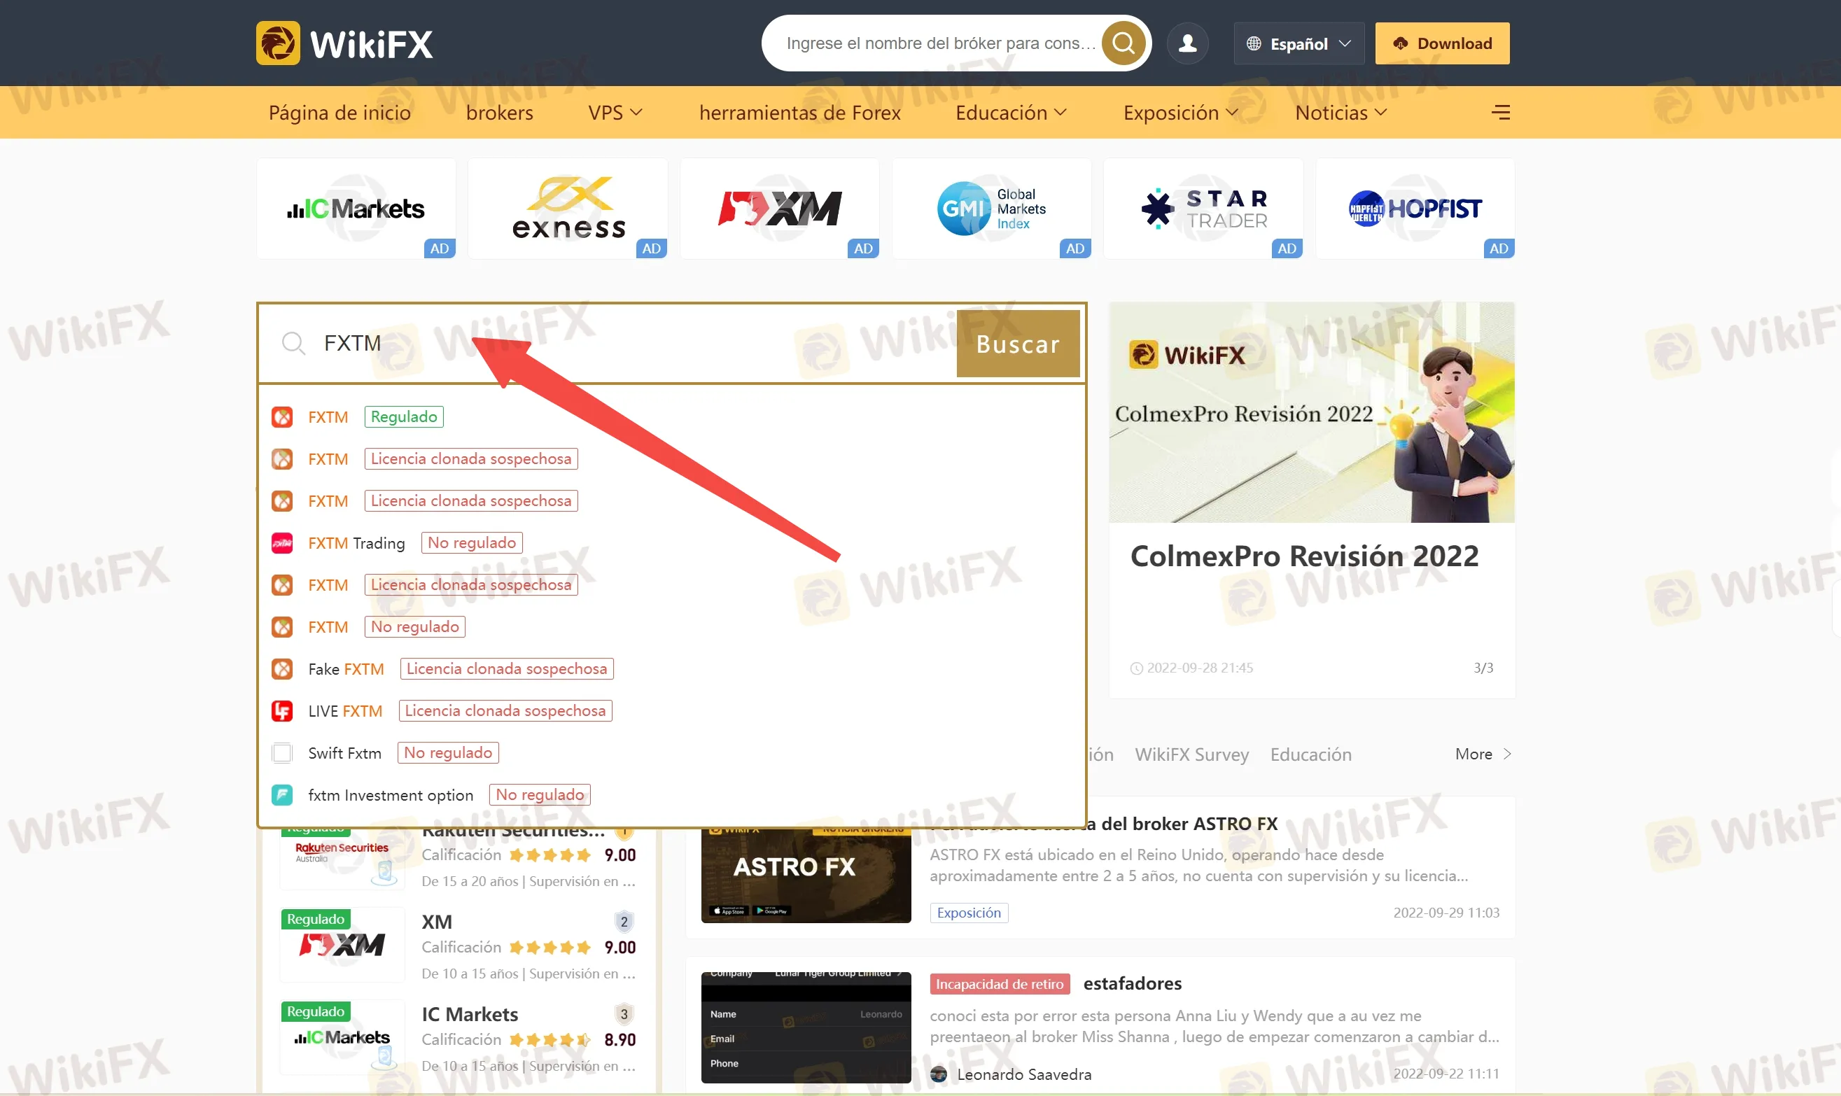Click the teal fxtm Investment option icon
The height and width of the screenshot is (1096, 1841).
coord(282,796)
